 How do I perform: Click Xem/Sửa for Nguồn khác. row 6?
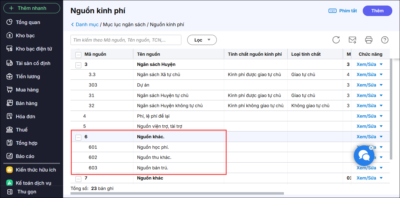point(366,137)
